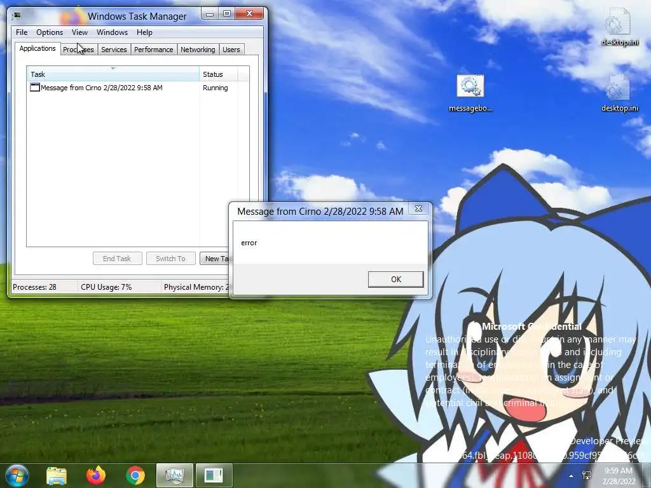Click the network icon in system tray
The image size is (651, 488).
587,475
